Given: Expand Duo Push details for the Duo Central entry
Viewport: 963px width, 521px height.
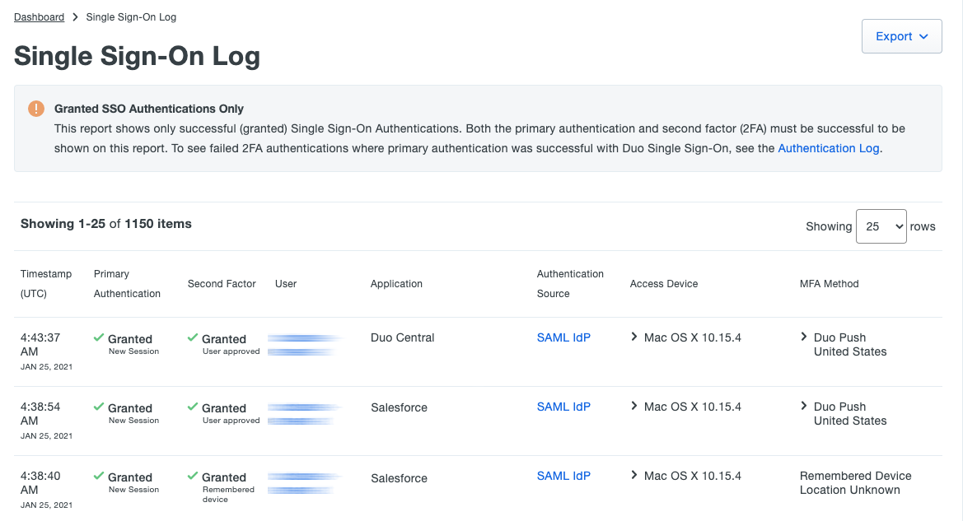Looking at the screenshot, I should point(804,337).
